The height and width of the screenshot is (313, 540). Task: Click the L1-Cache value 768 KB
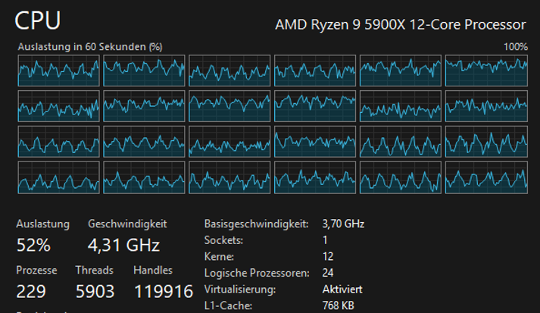pyautogui.click(x=339, y=305)
